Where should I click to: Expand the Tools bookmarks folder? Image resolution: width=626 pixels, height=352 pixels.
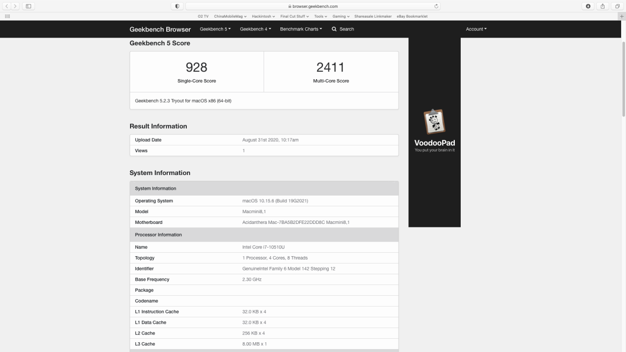coord(321,16)
